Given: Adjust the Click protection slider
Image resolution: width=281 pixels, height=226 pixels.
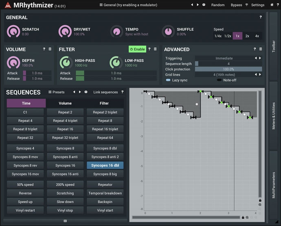Looking at the screenshot, I should click(228, 69).
